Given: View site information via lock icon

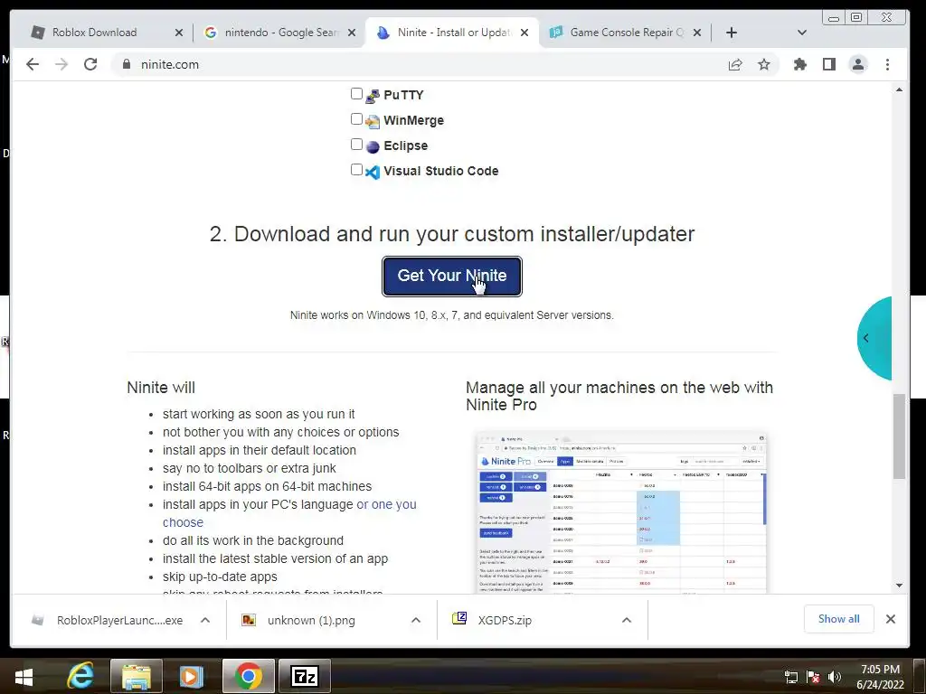Looking at the screenshot, I should 127,64.
